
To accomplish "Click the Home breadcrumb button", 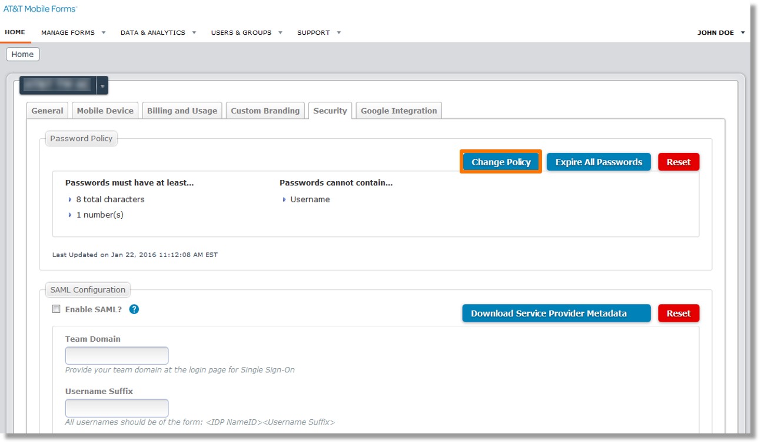I will 22,54.
